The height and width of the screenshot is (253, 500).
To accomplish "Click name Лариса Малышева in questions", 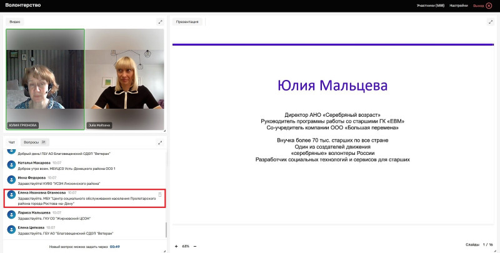I will pos(34,212).
